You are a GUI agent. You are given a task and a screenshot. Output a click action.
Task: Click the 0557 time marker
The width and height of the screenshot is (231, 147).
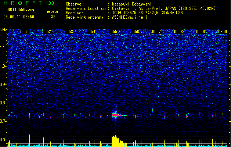tap(156, 32)
